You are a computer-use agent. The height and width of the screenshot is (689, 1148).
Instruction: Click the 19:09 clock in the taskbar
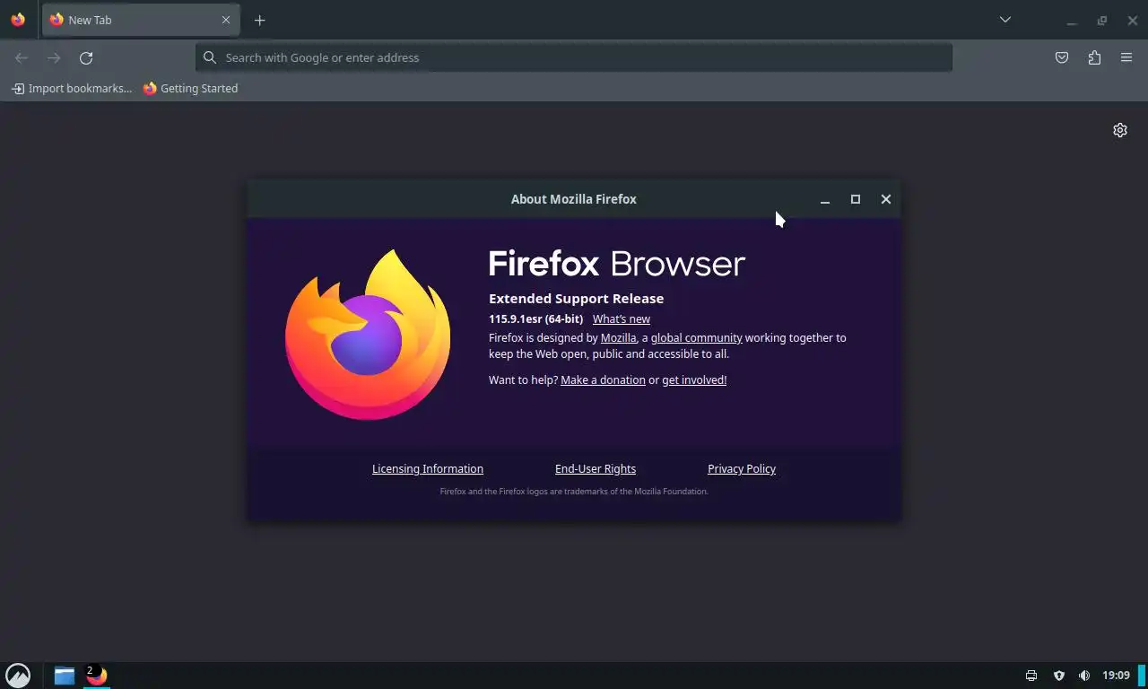(x=1116, y=676)
